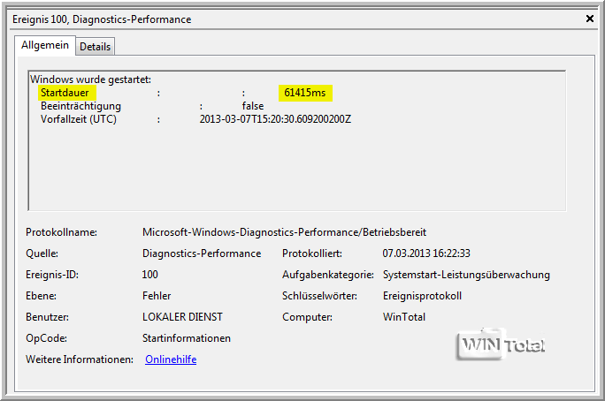Viewport: 605px width, 401px height.
Task: Click the false value
Action: click(x=253, y=106)
